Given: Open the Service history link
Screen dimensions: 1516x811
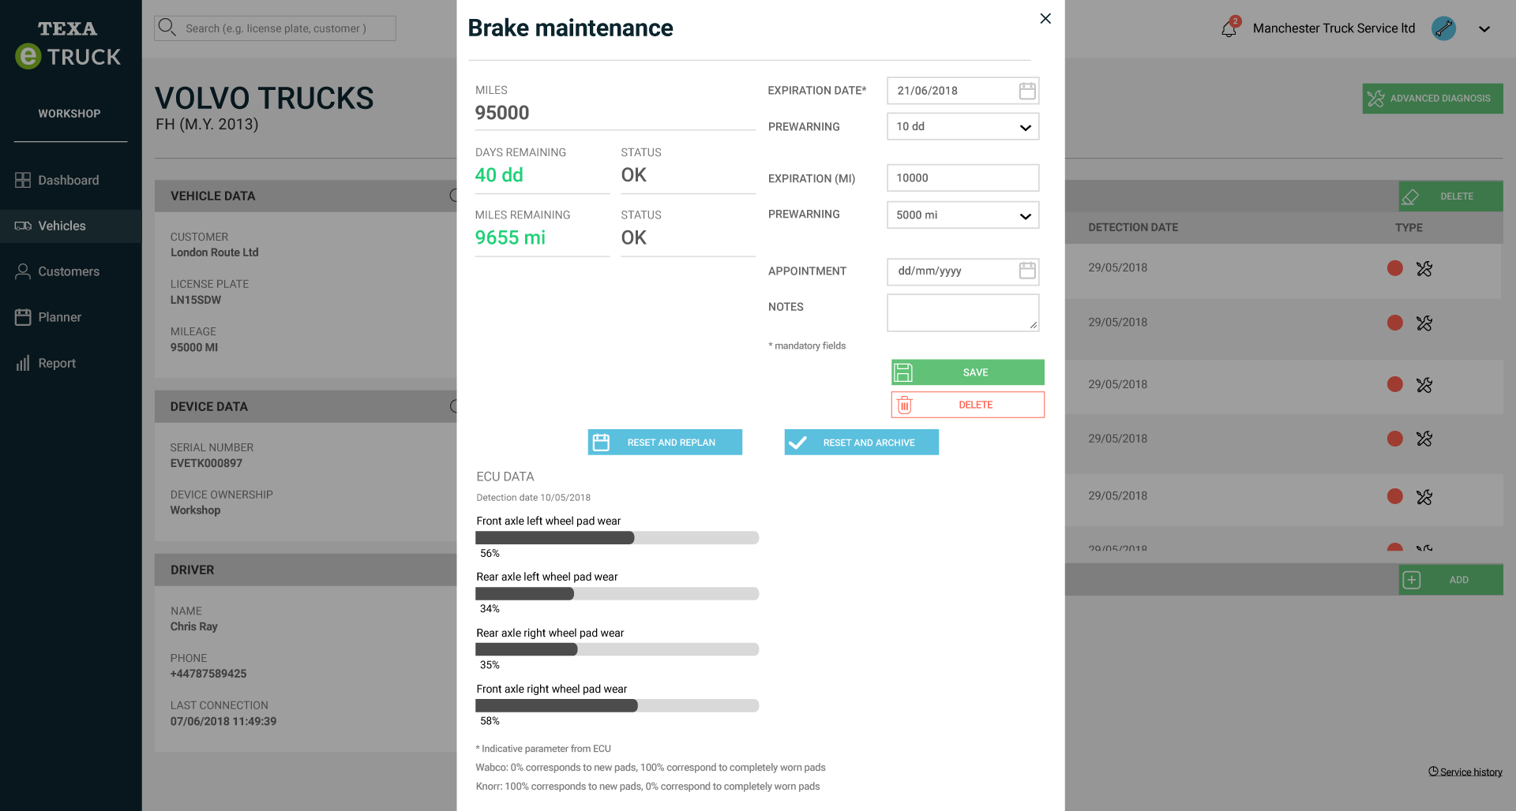Looking at the screenshot, I should click(1465, 772).
